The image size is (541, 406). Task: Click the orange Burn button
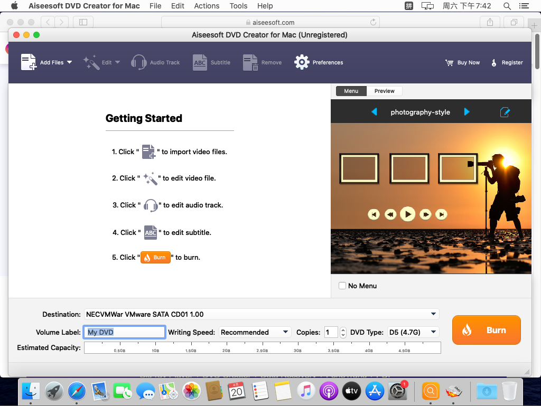coord(486,330)
